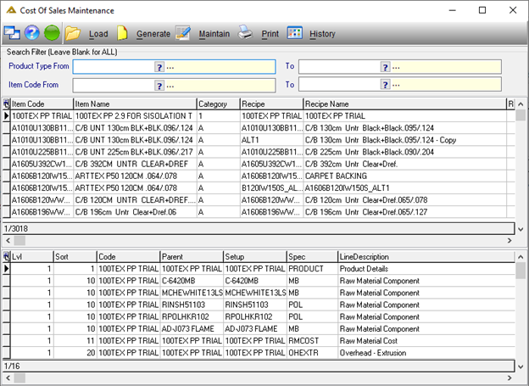Click the Product Type From input field
Viewport: 529px width, 386px height.
point(114,67)
